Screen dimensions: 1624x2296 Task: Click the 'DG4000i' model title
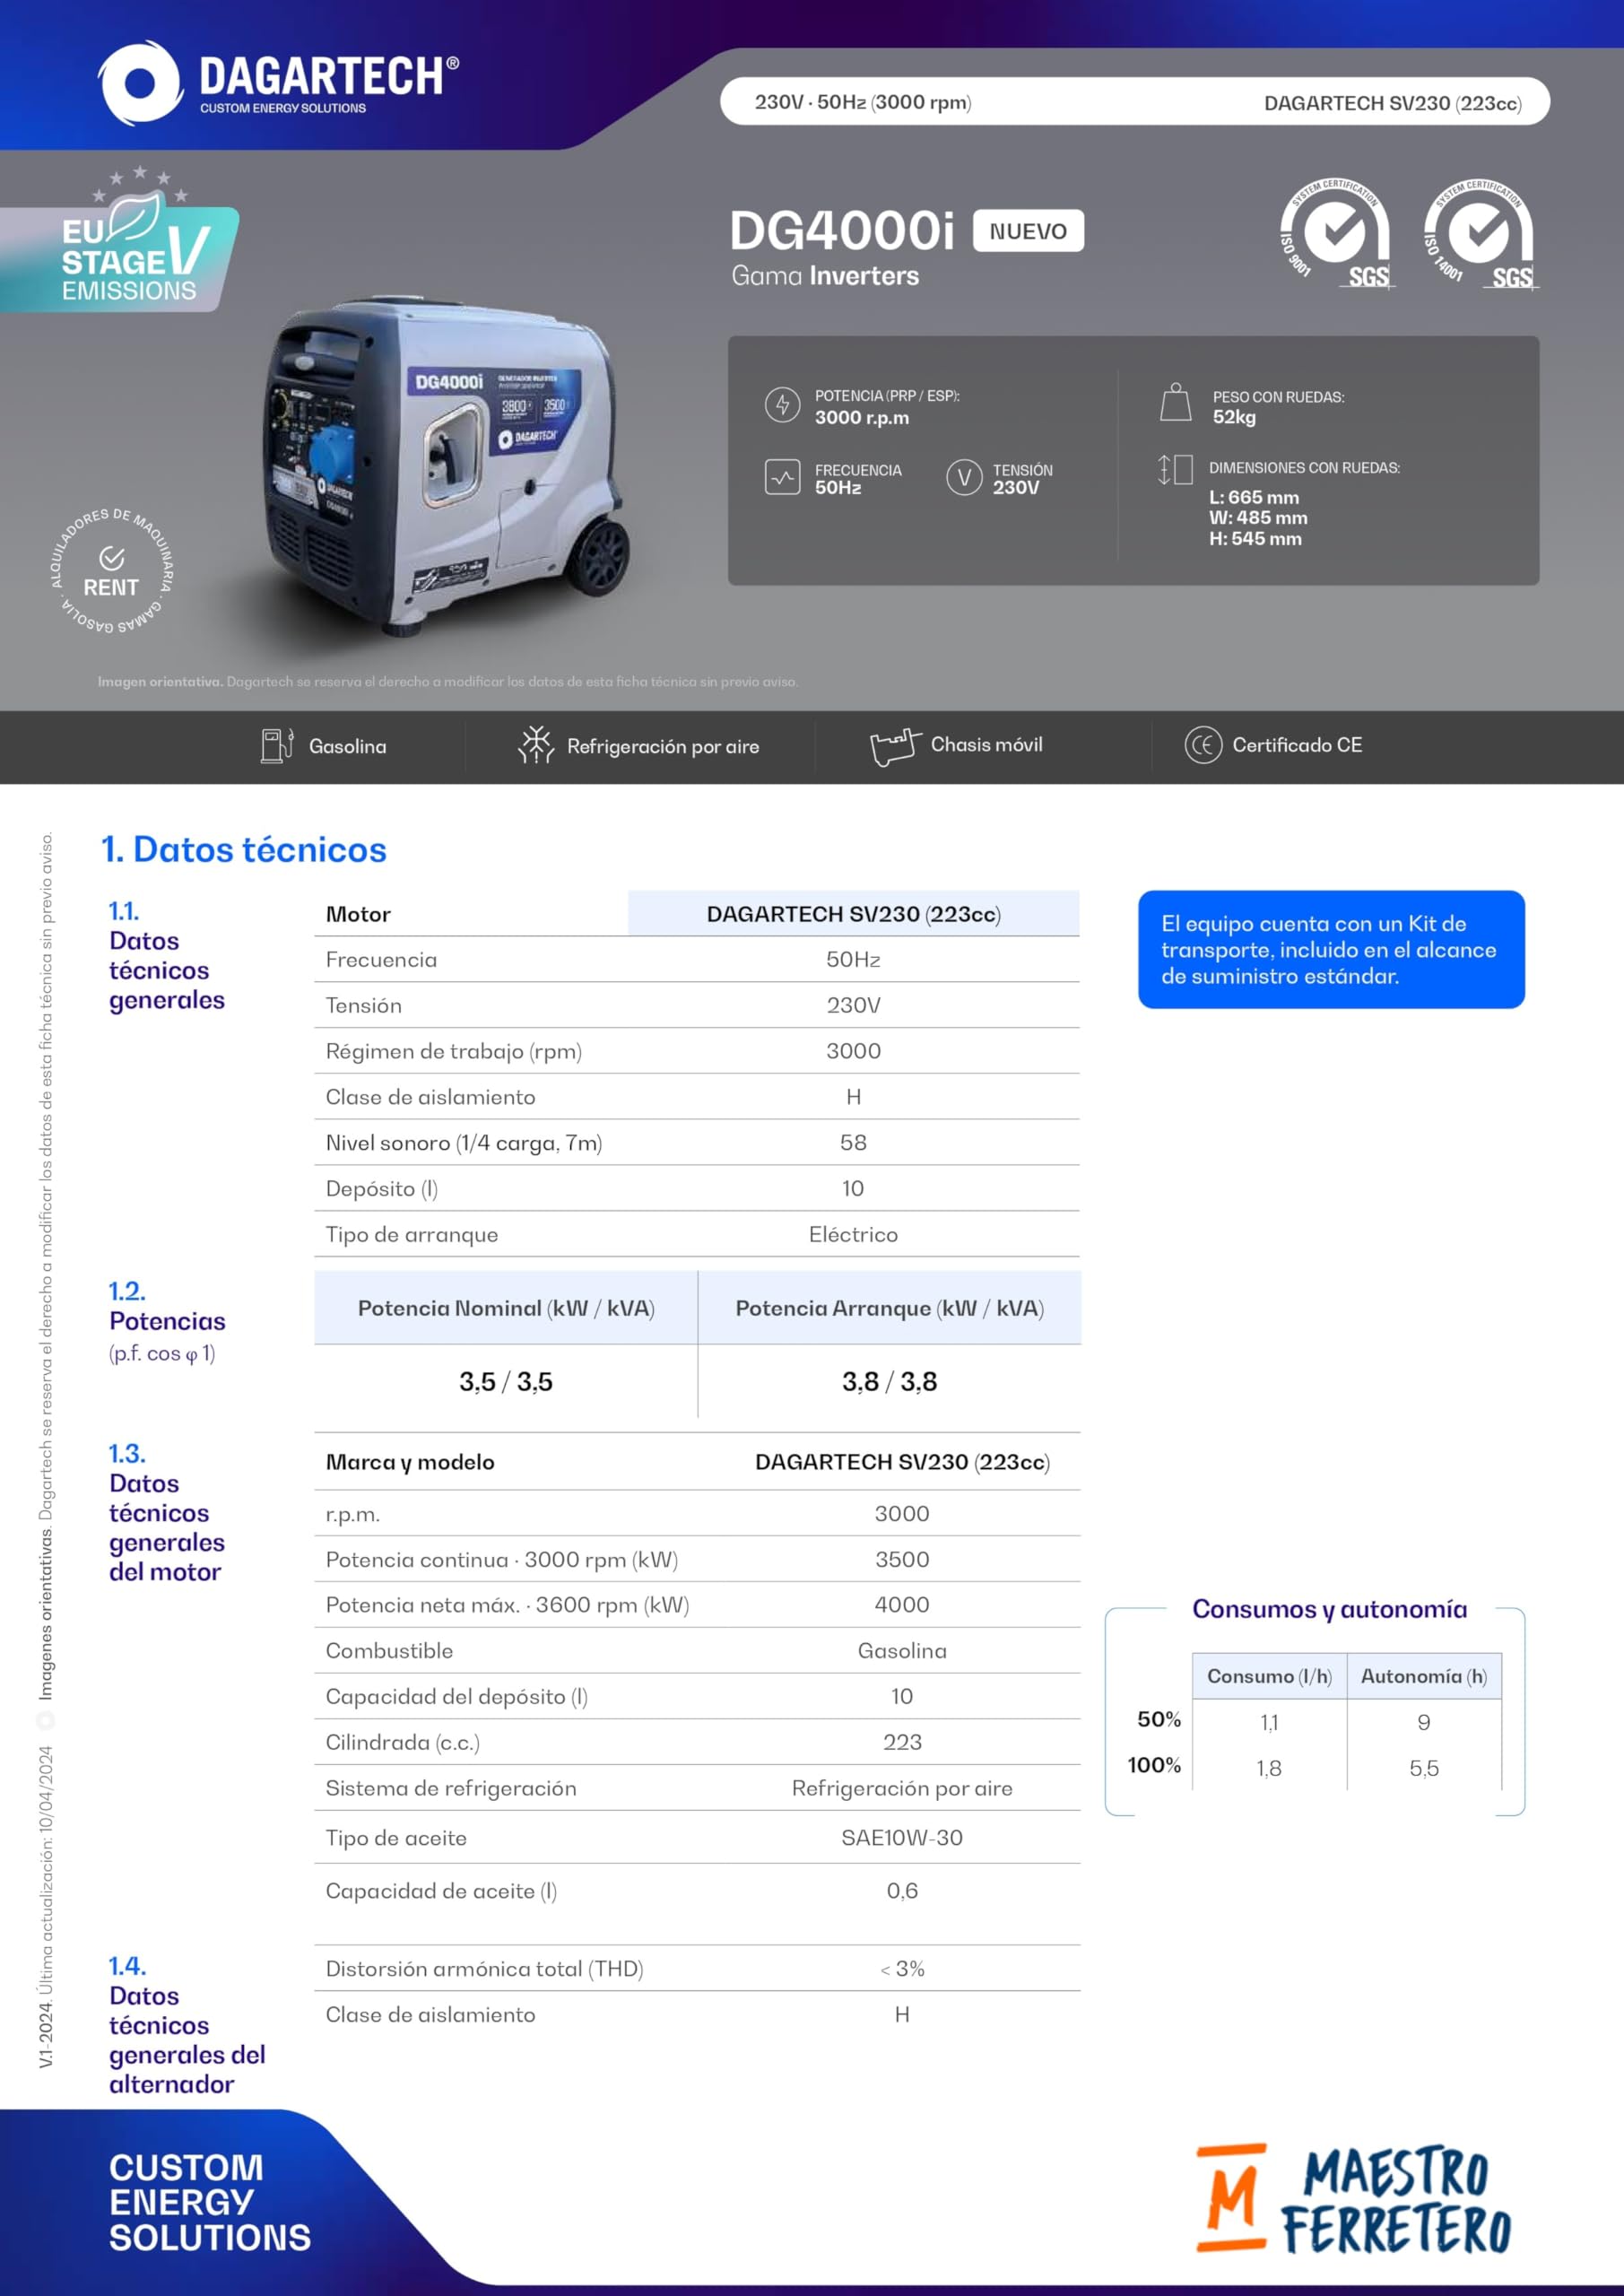pos(842,231)
